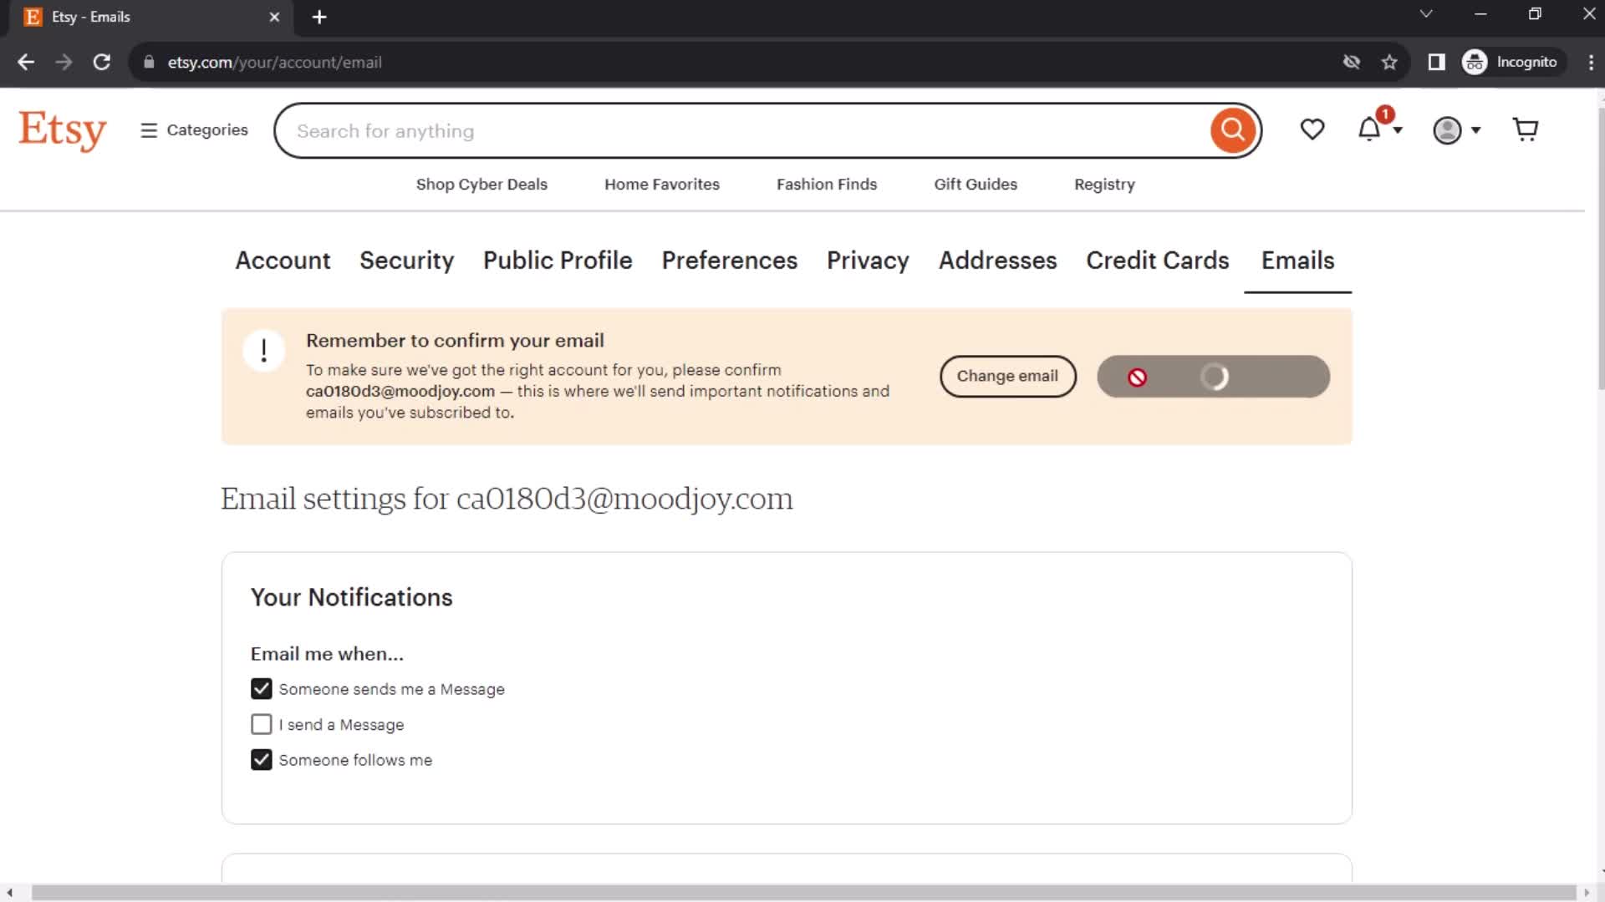Viewport: 1605px width, 902px height.
Task: Click the Gift Guides navigation link
Action: coord(976,184)
